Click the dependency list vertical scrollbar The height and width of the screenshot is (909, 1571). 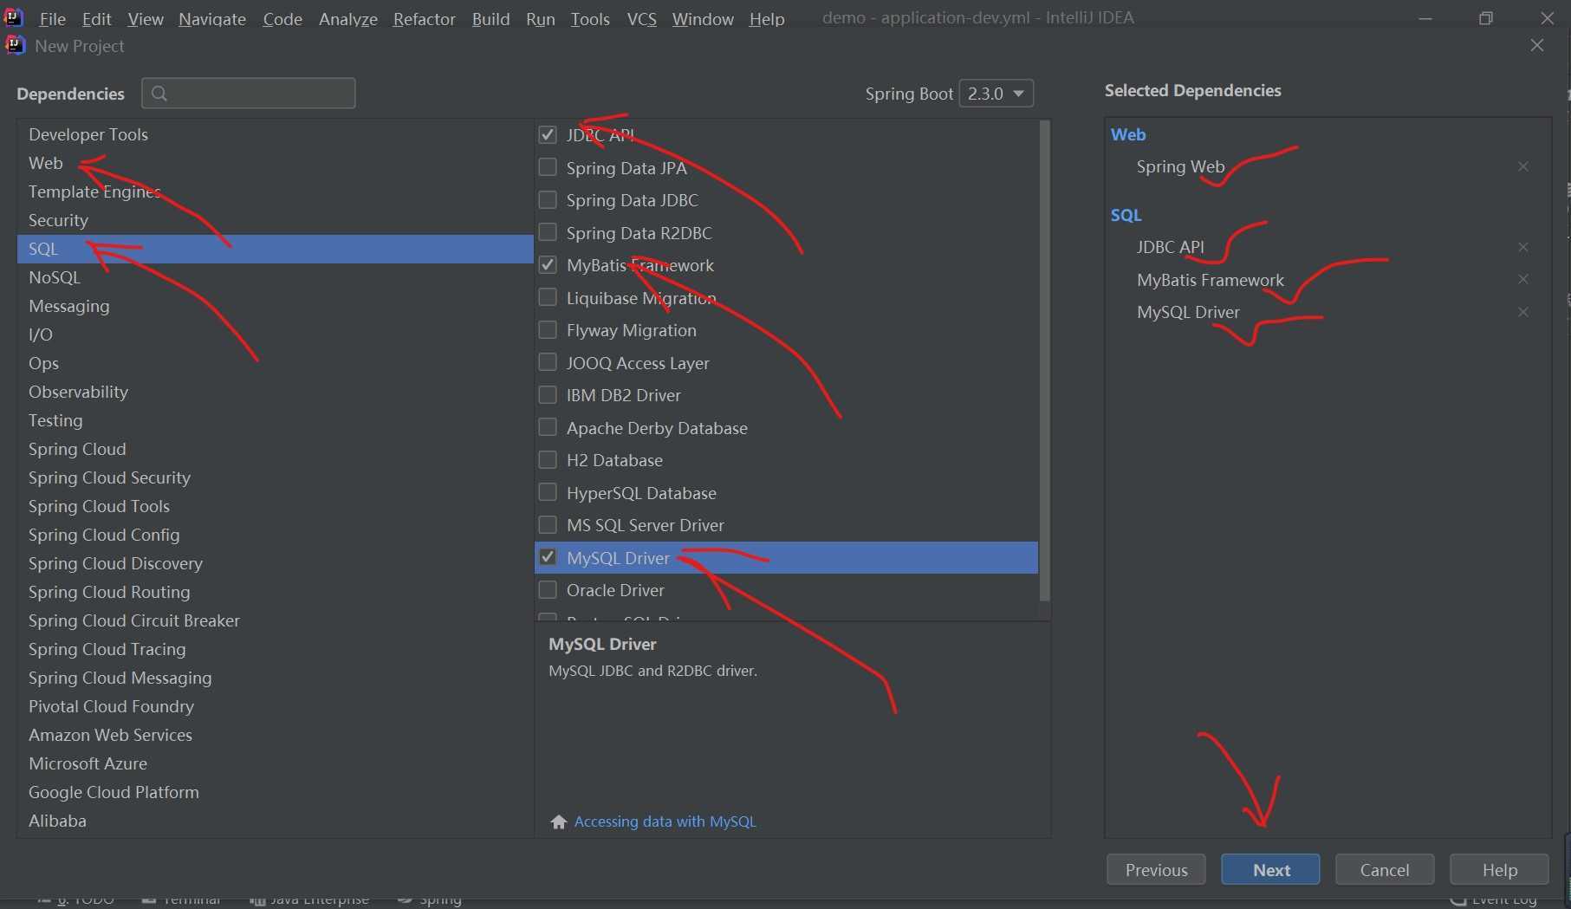pyautogui.click(x=1044, y=360)
